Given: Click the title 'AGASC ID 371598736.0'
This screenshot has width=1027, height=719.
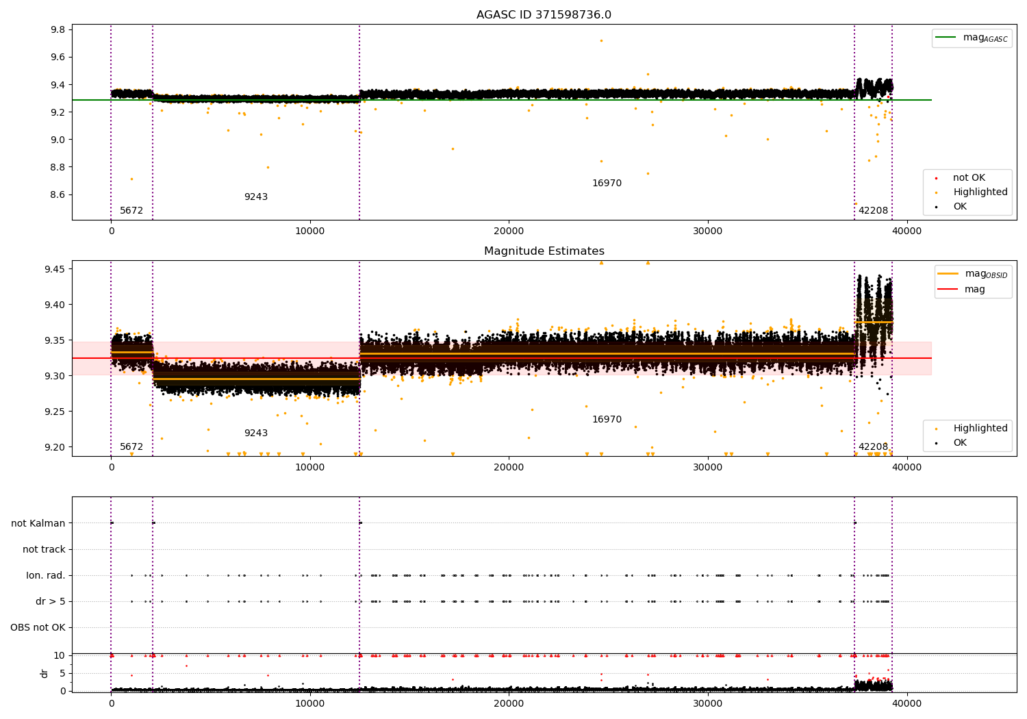Looking at the screenshot, I should click(x=544, y=15).
